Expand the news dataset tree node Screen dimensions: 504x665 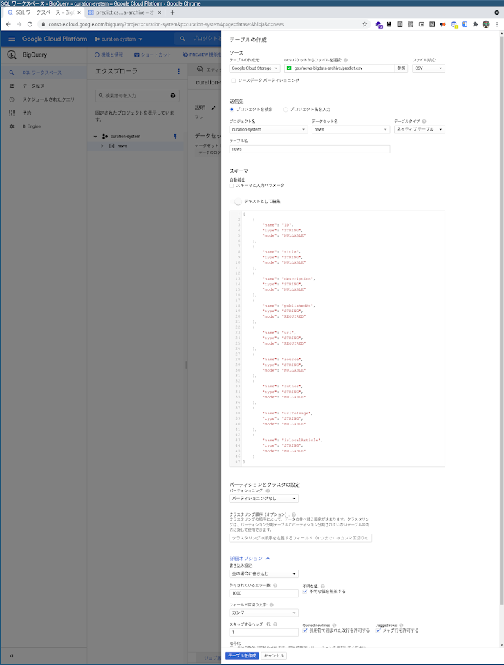(x=102, y=146)
